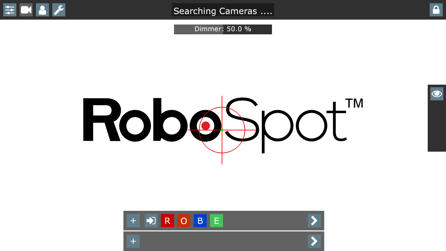Click the import arrow icon beside R
This screenshot has height=251, width=446.
tap(151, 221)
